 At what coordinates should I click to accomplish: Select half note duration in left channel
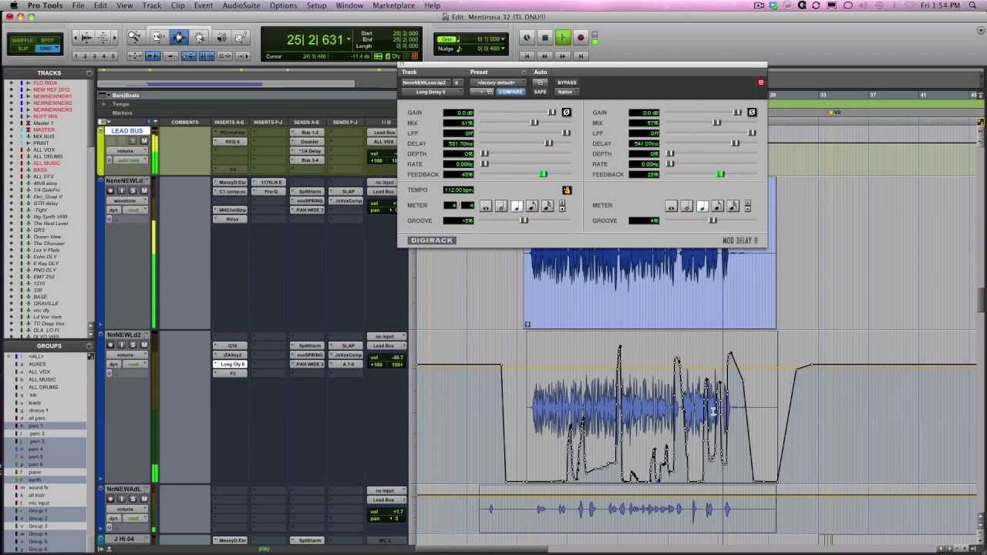click(x=500, y=206)
